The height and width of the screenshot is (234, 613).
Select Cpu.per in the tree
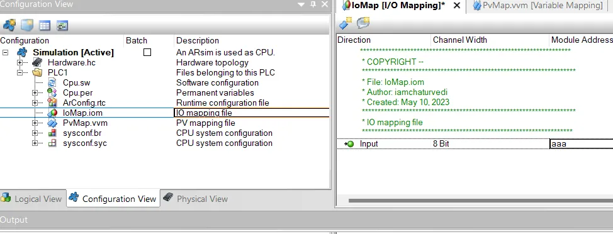(78, 93)
